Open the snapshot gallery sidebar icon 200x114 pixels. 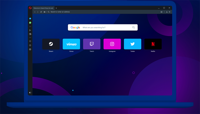click(x=30, y=34)
